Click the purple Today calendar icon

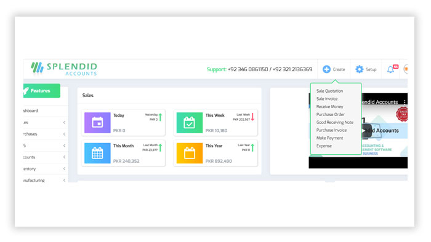(97, 122)
